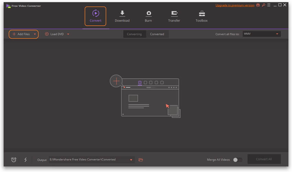Click the large plus add-files circle
The height and width of the screenshot is (172, 292).
(x=116, y=81)
